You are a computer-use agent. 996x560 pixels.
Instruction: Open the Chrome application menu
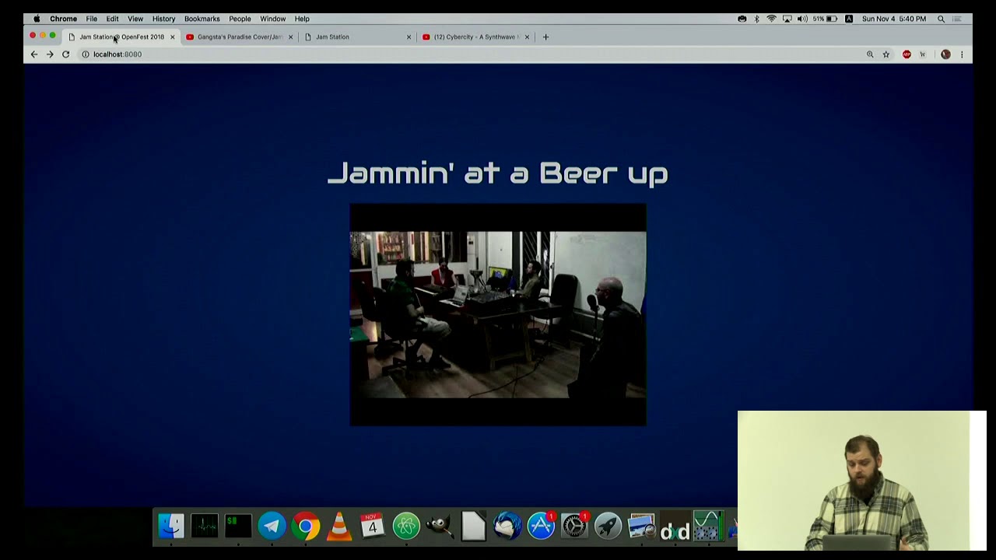click(64, 19)
